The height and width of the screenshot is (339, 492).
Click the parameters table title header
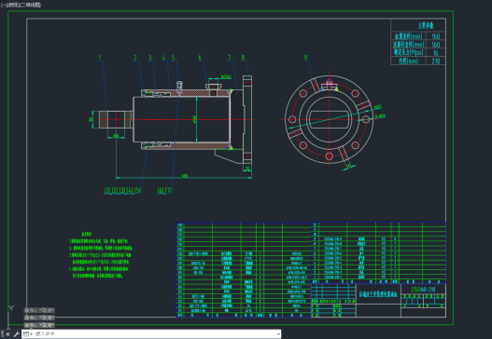426,25
